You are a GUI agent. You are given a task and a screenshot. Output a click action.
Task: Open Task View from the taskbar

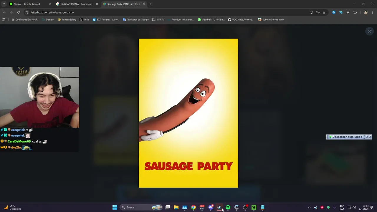pyautogui.click(x=168, y=207)
